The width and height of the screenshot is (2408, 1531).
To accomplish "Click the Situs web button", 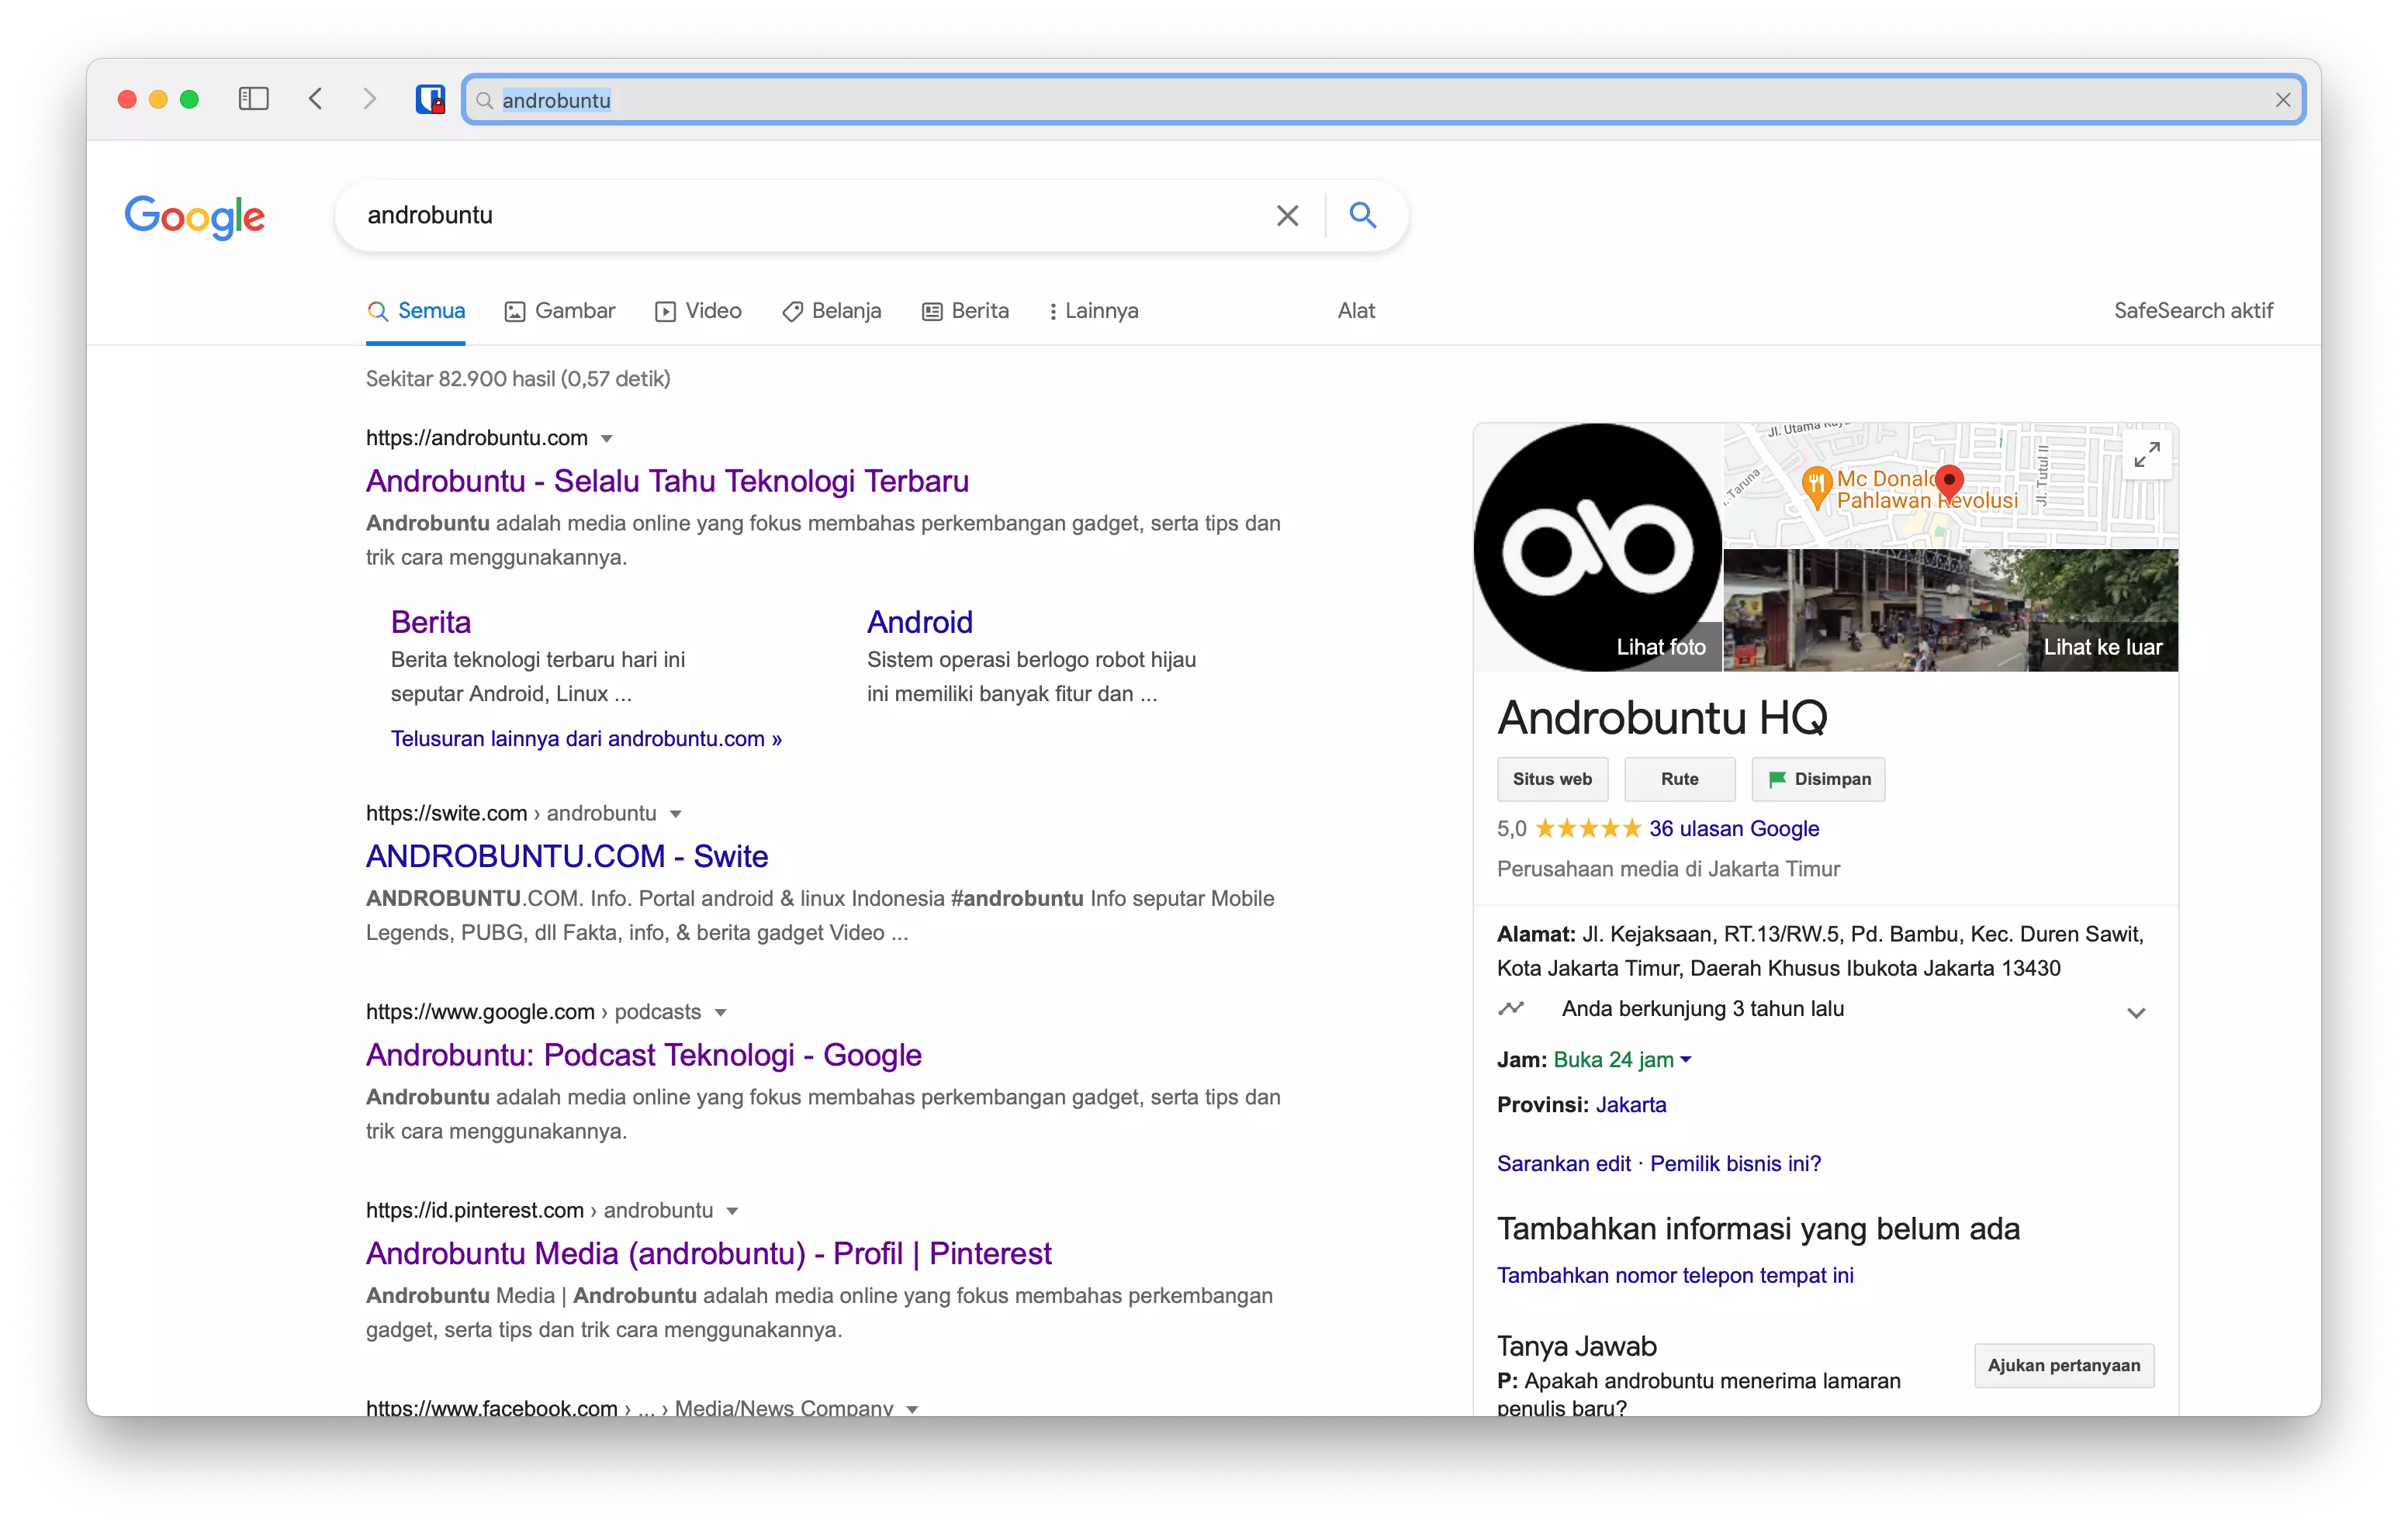I will click(x=1552, y=779).
